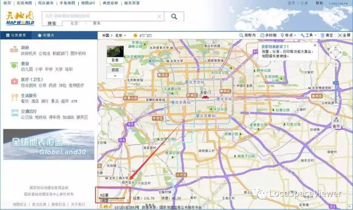Click the 幼儿园 kindergarten link
The width and height of the screenshot is (353, 210).
click(27, 69)
